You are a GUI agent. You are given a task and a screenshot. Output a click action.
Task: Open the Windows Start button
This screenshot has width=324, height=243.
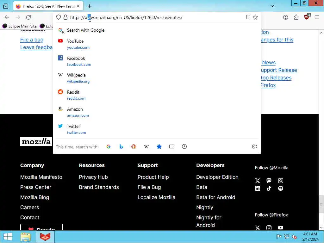click(x=8, y=237)
